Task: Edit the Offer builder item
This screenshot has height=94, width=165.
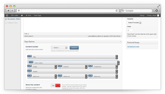Action: (x=117, y=58)
